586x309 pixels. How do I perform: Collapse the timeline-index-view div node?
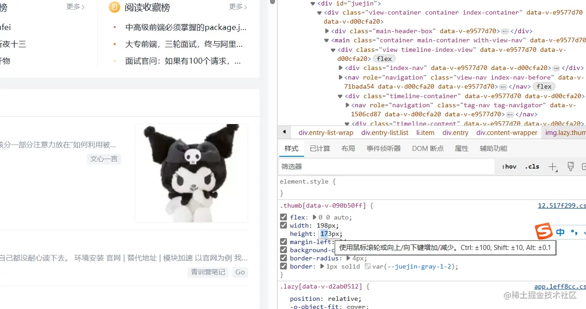coord(333,50)
